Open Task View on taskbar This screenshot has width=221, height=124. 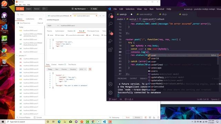(54, 122)
